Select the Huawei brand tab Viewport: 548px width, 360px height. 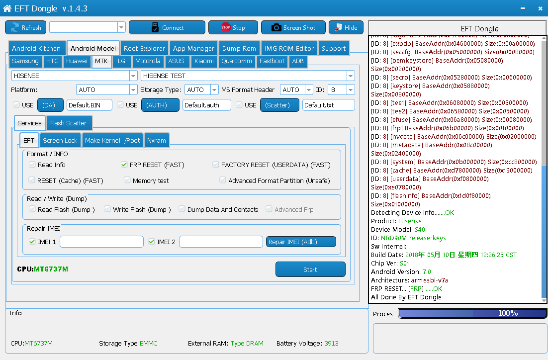[x=77, y=61]
